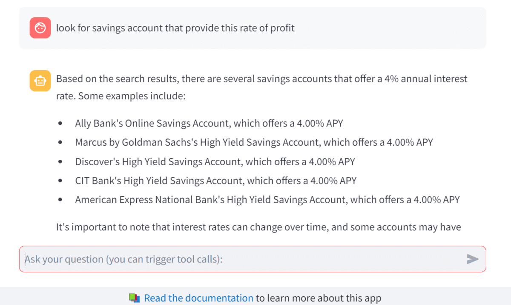Send the message with the arrow icon
Viewport: 511px width, 305px height.
(x=472, y=259)
